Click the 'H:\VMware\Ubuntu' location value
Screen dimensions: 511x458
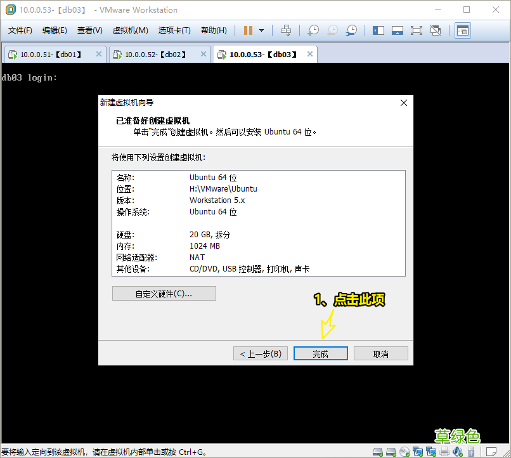pos(223,189)
